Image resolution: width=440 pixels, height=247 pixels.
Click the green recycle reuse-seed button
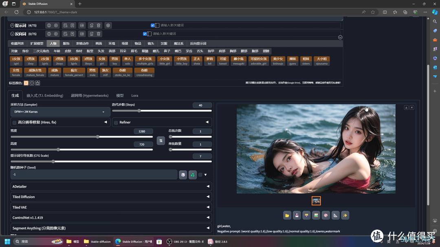pyautogui.click(x=192, y=175)
